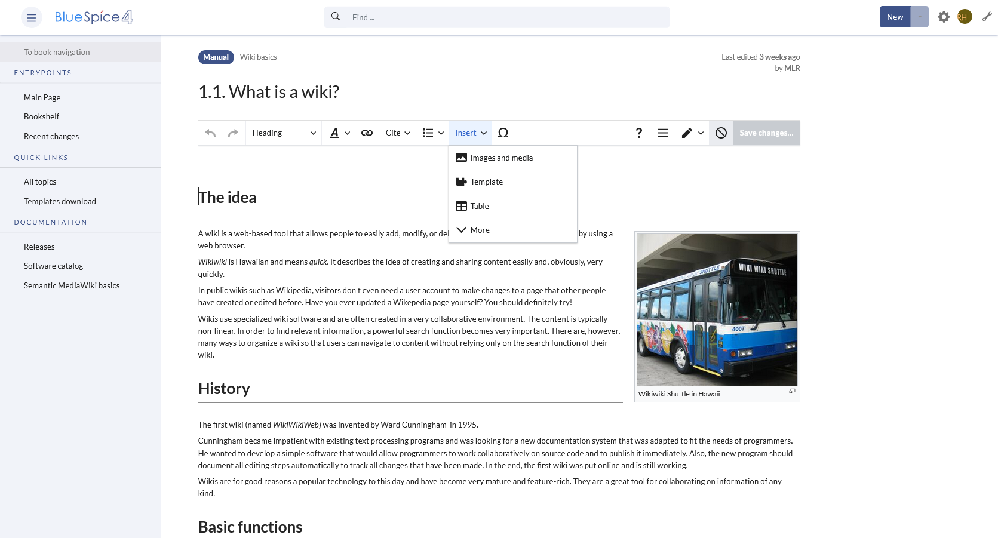Click the New page button

click(894, 17)
